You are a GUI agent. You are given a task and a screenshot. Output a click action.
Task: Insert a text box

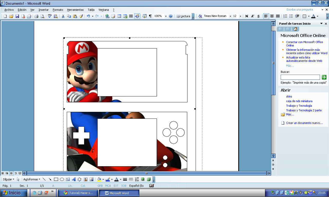click(68, 179)
